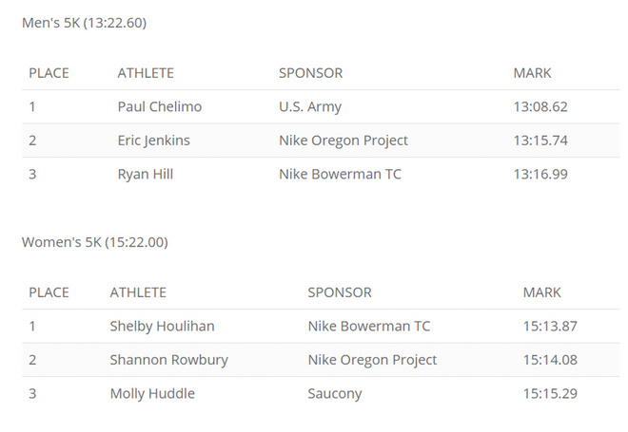Click the Saucony sponsor cell
628x432 pixels.
(335, 393)
